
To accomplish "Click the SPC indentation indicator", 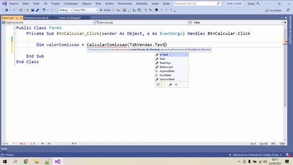I will [273, 143].
